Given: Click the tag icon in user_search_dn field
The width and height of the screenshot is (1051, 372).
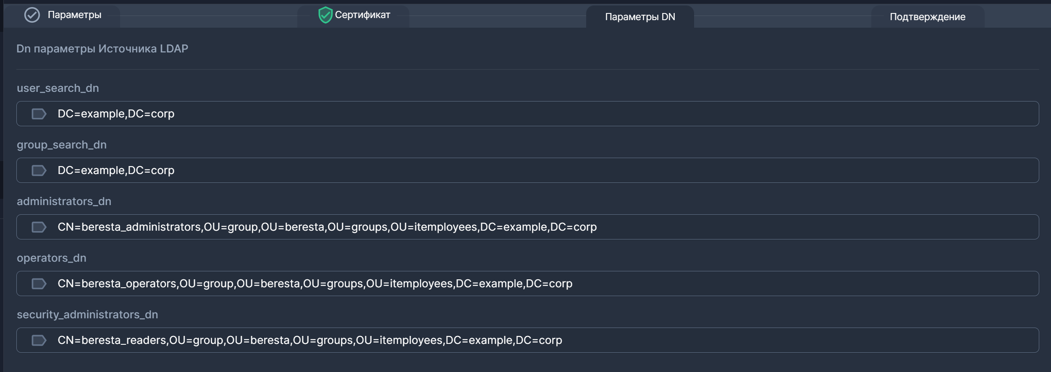Looking at the screenshot, I should tap(39, 114).
